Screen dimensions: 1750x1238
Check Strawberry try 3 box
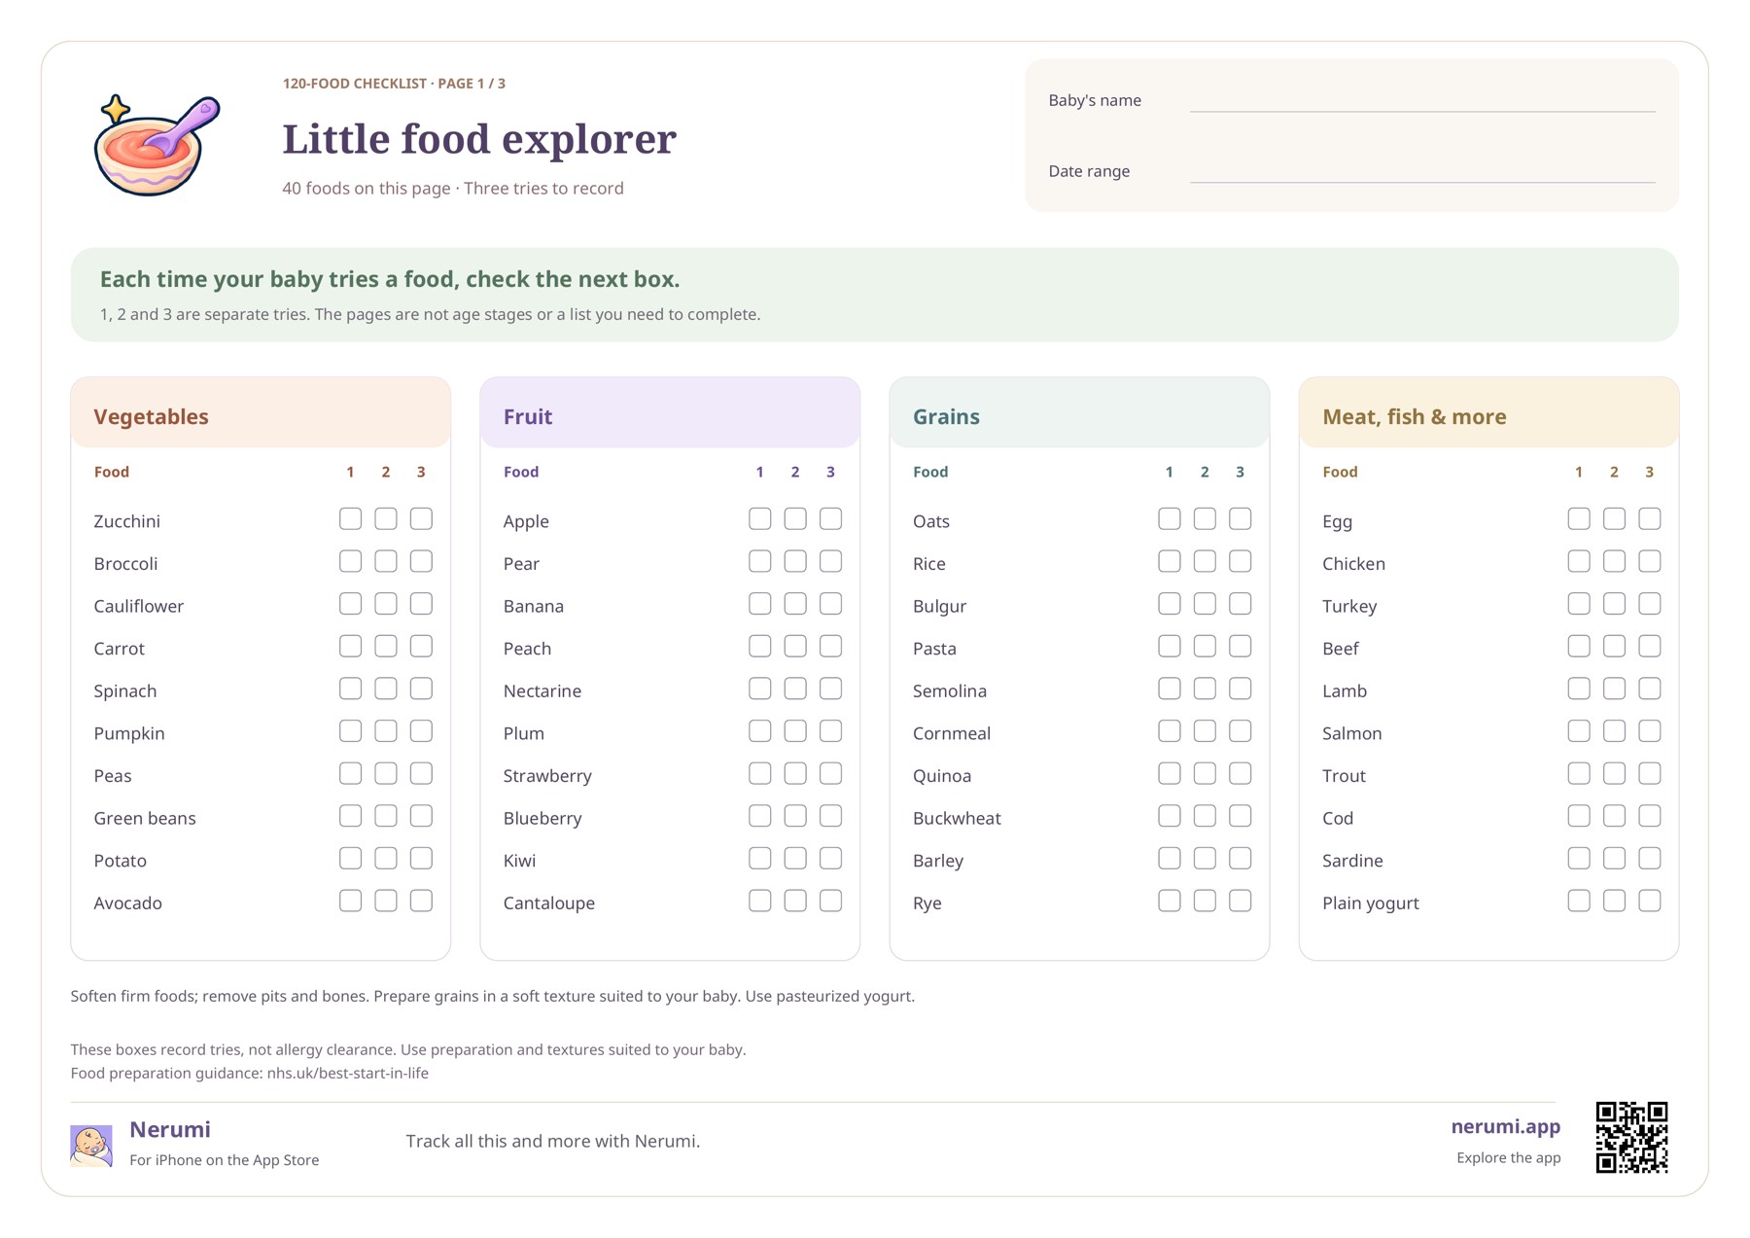point(830,773)
